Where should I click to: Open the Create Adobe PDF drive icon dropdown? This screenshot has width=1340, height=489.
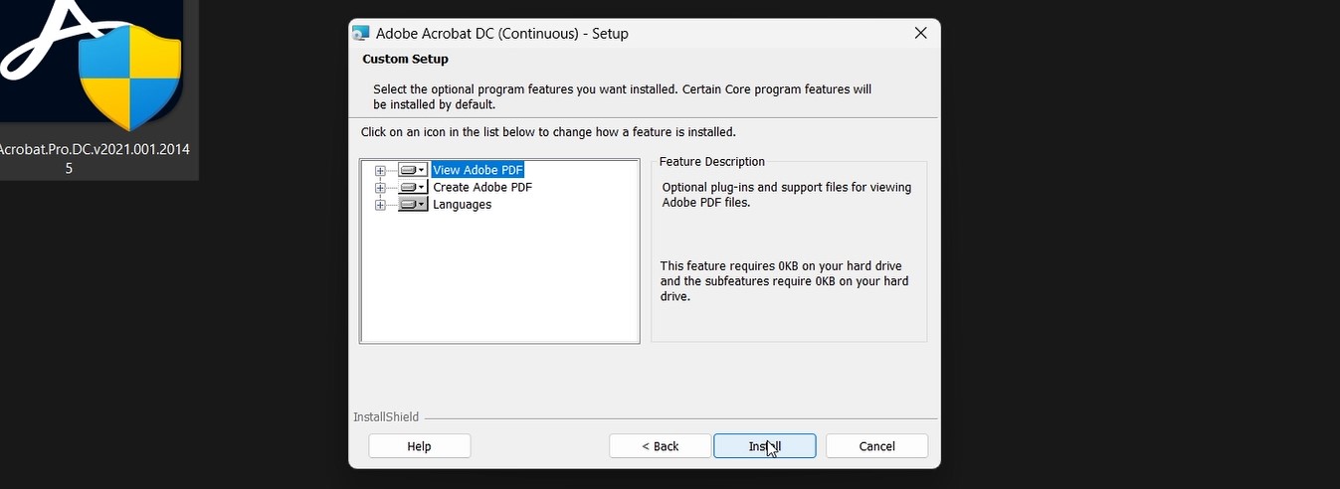pyautogui.click(x=413, y=187)
